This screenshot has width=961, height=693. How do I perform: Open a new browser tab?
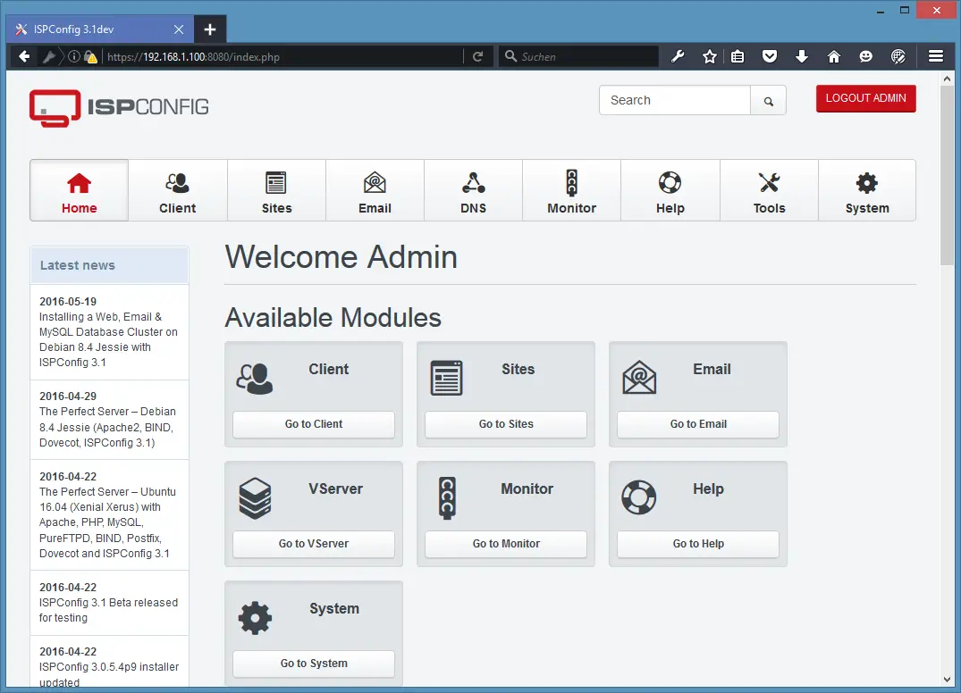coord(210,29)
